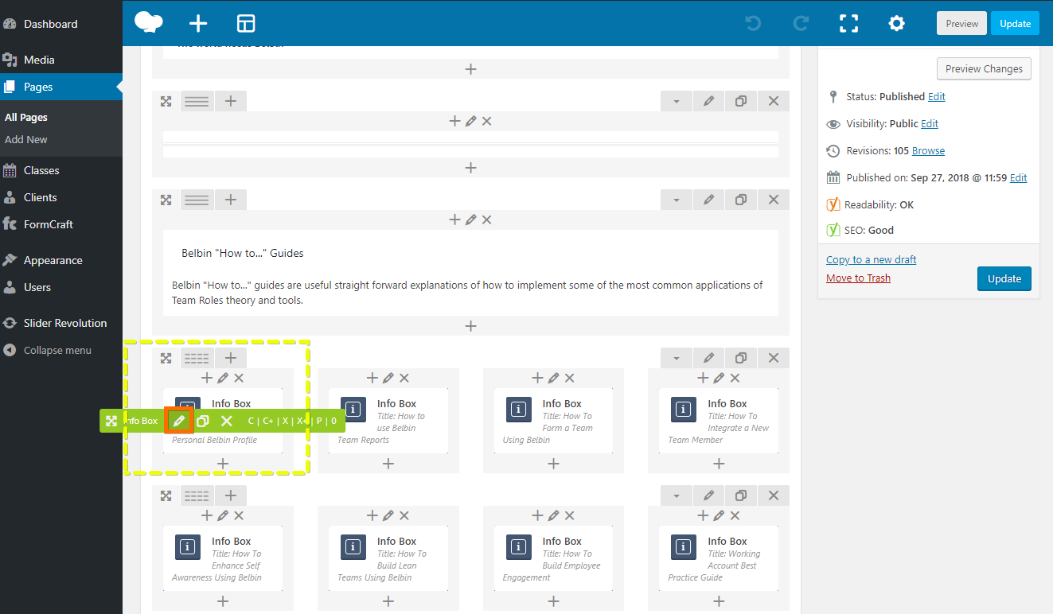Toggle row dropdown arrow above Belbin Guides text

[677, 200]
